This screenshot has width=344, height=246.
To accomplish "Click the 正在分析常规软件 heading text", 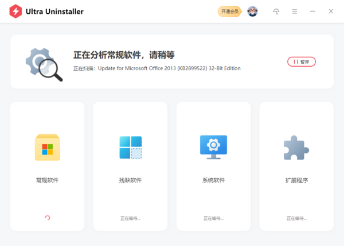I will (x=124, y=55).
